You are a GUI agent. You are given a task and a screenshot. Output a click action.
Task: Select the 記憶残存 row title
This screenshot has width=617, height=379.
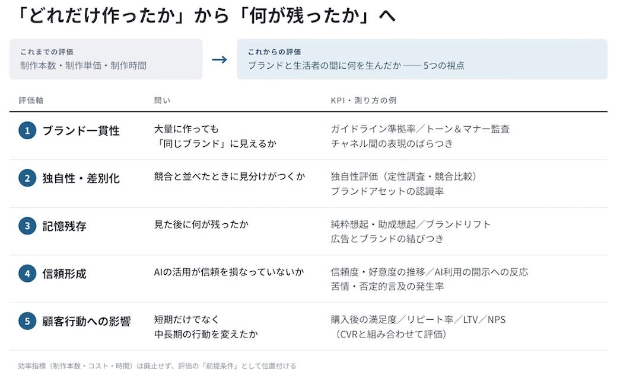point(65,226)
